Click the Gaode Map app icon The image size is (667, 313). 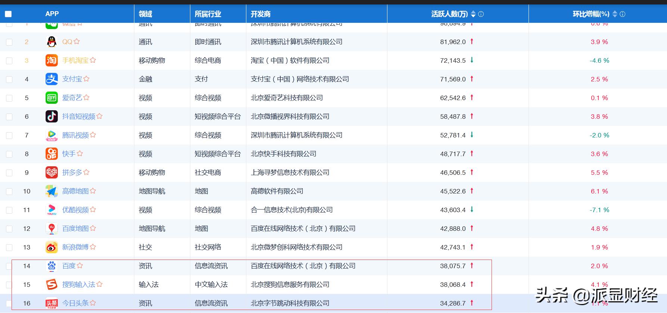pos(52,191)
